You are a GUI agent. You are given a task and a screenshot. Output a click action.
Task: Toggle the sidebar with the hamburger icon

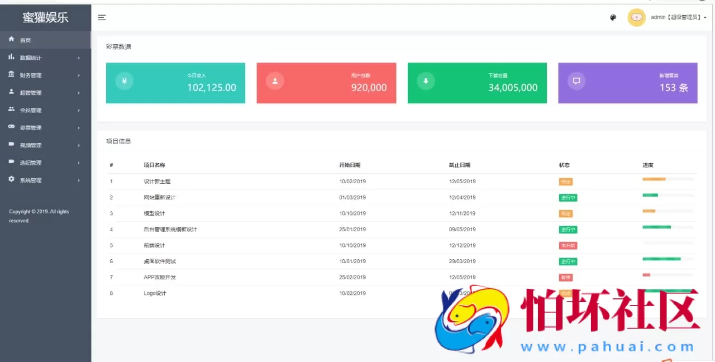click(102, 17)
